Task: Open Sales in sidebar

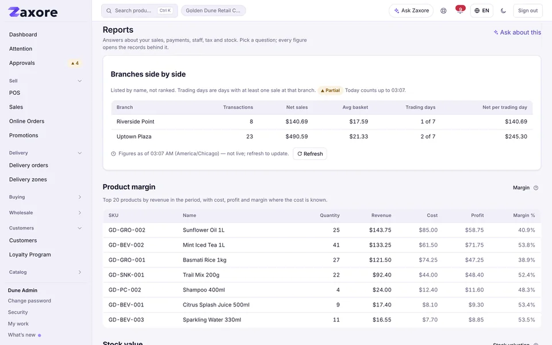Action: pyautogui.click(x=16, y=107)
